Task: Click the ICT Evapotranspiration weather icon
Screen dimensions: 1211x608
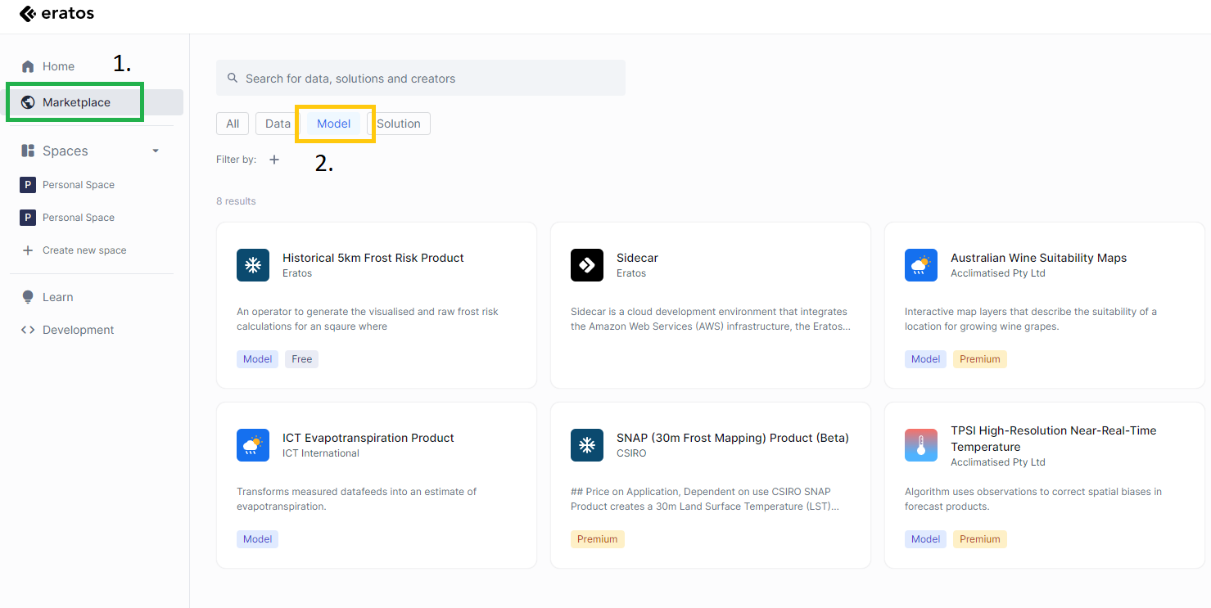Action: tap(253, 445)
